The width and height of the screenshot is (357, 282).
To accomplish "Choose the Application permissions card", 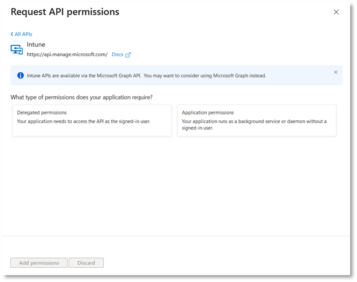I will 257,120.
